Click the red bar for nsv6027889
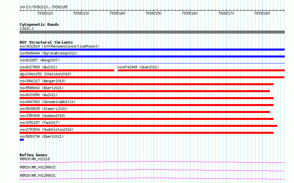 (67, 70)
